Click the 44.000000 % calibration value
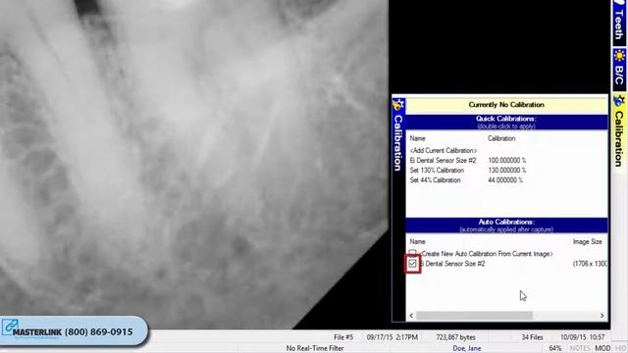Image resolution: width=628 pixels, height=353 pixels. pos(505,180)
